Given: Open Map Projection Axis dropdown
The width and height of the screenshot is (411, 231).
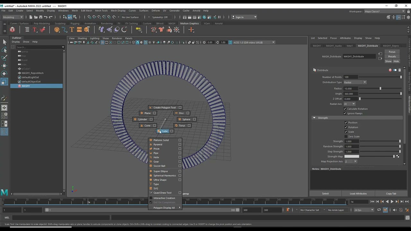Looking at the screenshot, I should (350, 161).
